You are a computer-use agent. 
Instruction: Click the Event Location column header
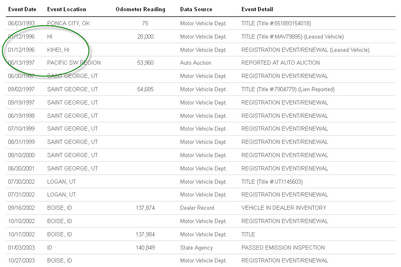point(66,9)
